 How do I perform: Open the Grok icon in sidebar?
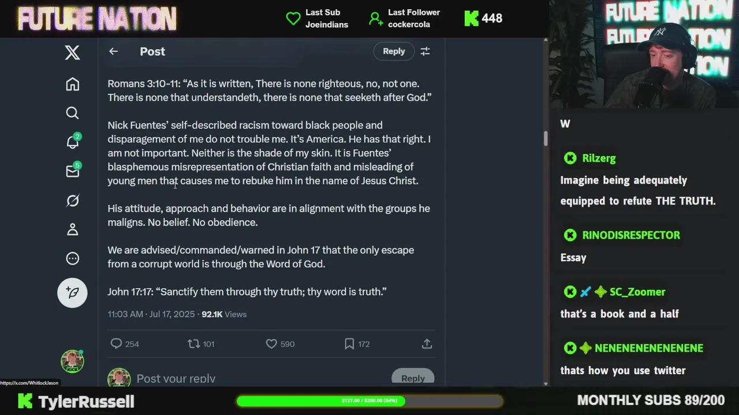point(72,201)
